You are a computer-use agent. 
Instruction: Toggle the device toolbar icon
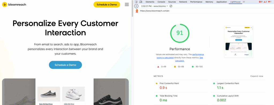(x=141, y=2)
